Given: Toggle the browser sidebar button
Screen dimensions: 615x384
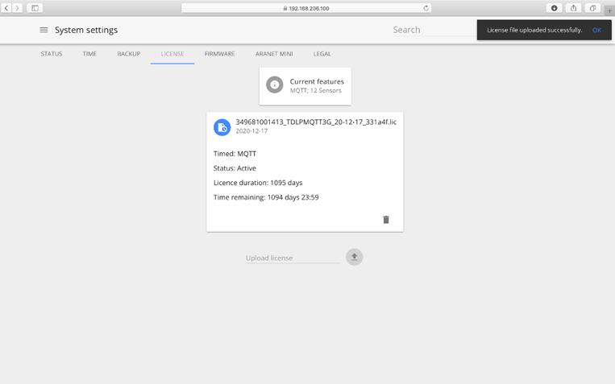Looking at the screenshot, I should pos(35,8).
